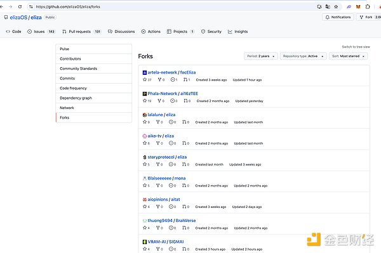Expand the Repository type: Active dropdown
Viewport: 381px width, 253px height.
(x=303, y=56)
